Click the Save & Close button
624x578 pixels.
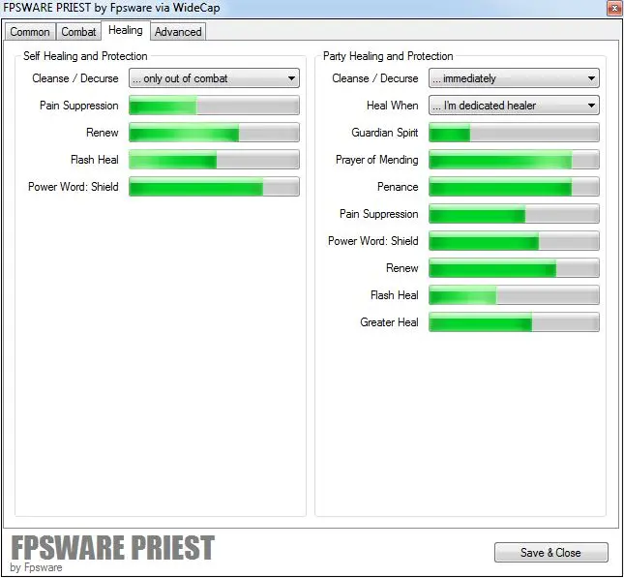(x=550, y=553)
